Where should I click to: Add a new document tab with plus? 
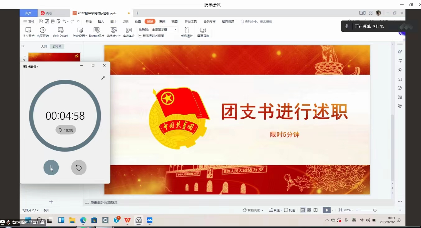pyautogui.click(x=137, y=13)
